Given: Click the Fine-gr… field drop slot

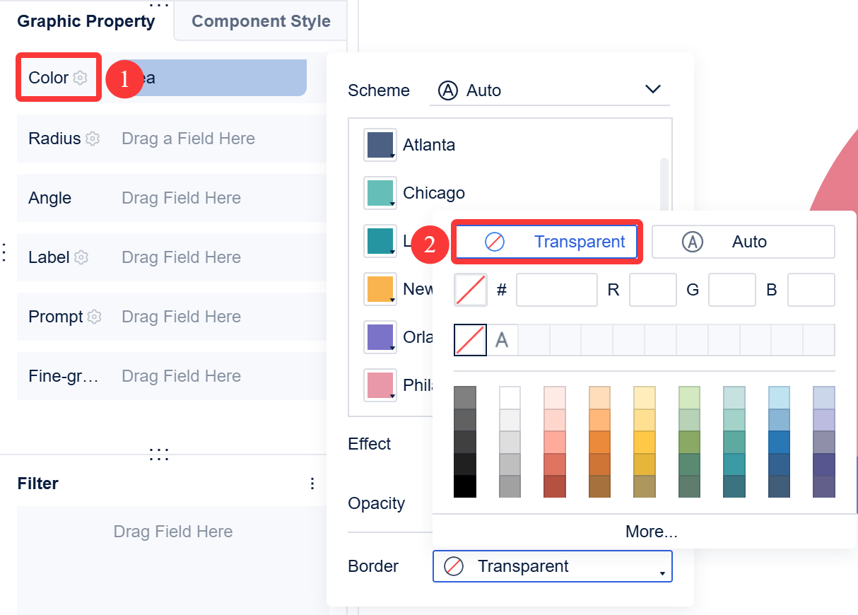Looking at the screenshot, I should tap(181, 376).
